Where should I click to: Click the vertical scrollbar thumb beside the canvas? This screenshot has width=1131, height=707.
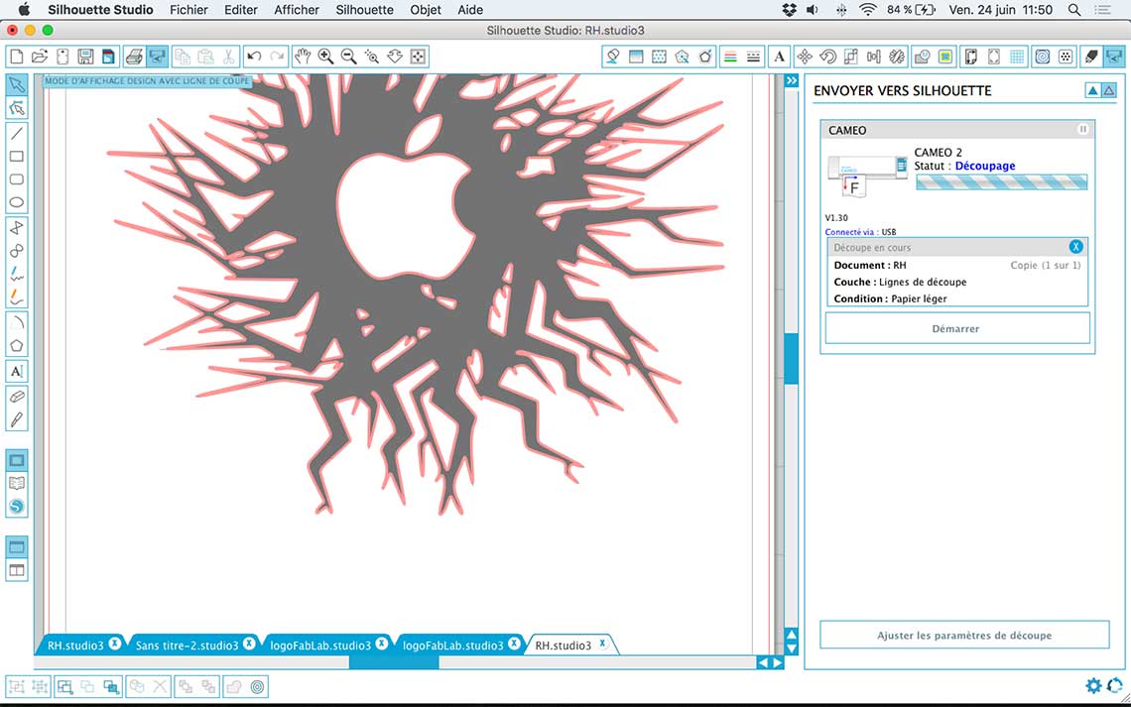pos(792,358)
